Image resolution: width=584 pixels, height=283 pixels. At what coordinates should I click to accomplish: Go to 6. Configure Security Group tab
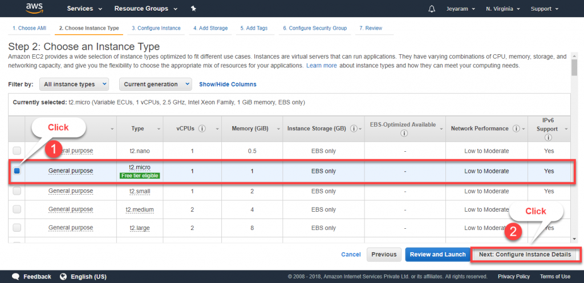(315, 28)
